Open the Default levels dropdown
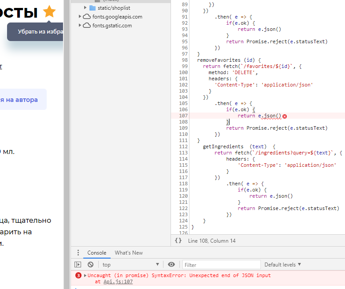The height and width of the screenshot is (289, 345). point(282,265)
